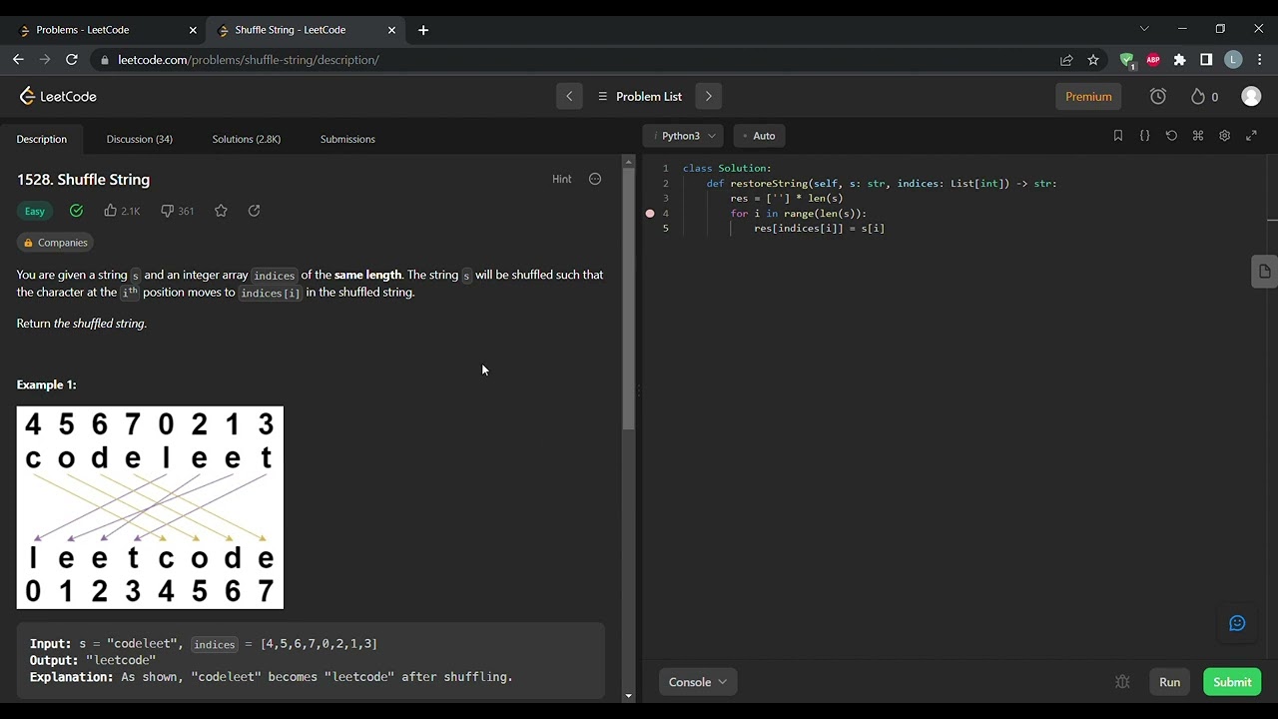Open the timer alarm clock icon
This screenshot has width=1278, height=719.
tap(1158, 96)
